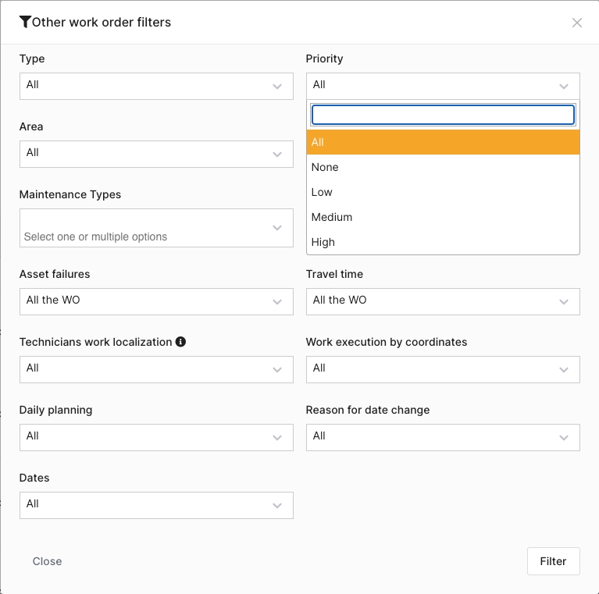Collapse the open Priority dropdown

click(443, 86)
